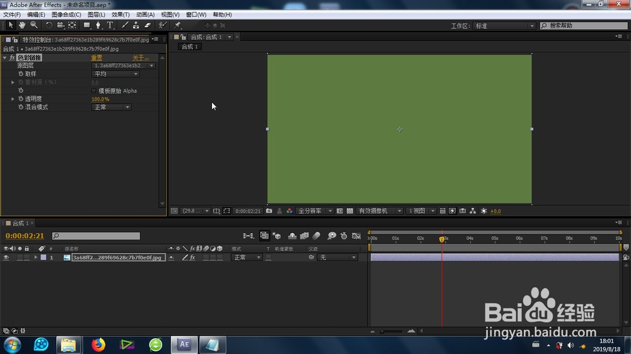Screen dimensions: 631x354
Task: Toggle the Effect Controls panel lock
Action: 15,40
